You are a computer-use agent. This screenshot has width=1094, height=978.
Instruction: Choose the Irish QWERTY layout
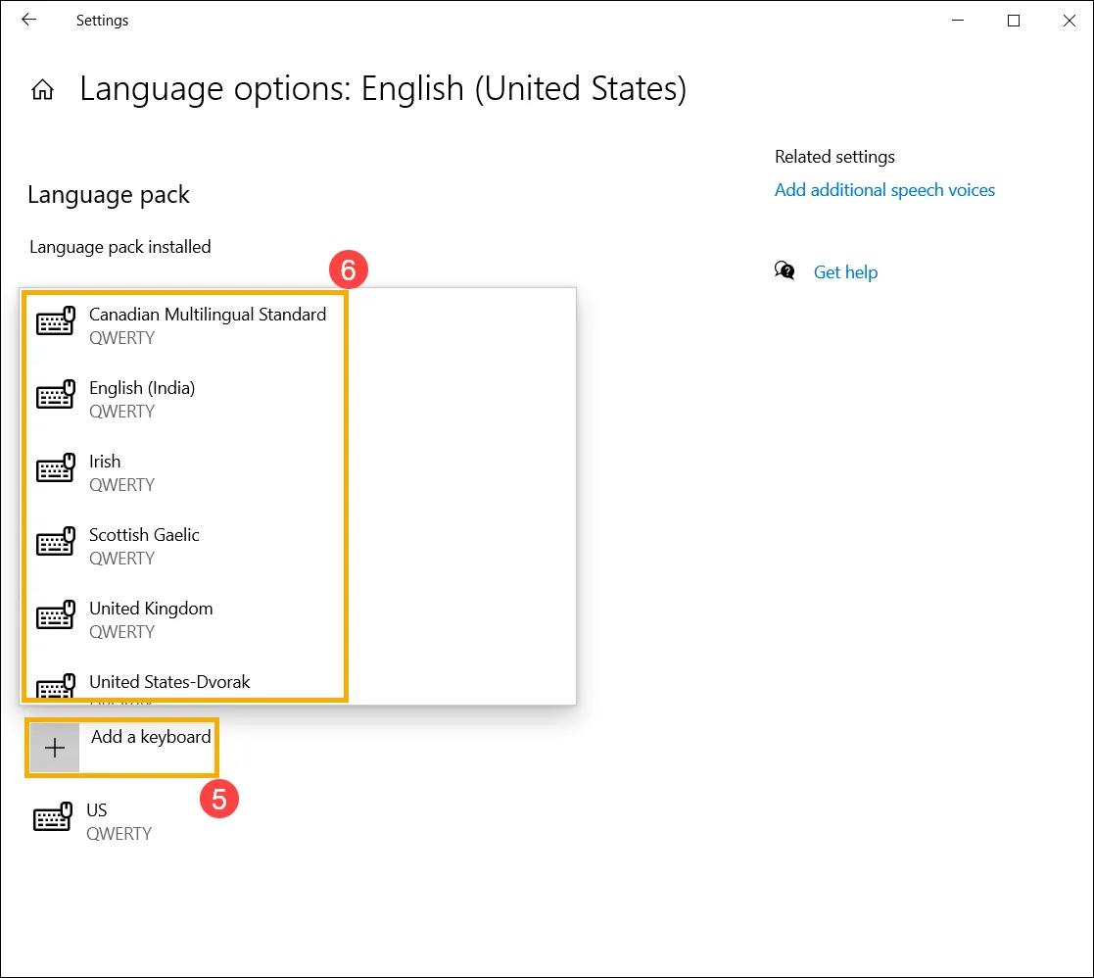pos(105,461)
